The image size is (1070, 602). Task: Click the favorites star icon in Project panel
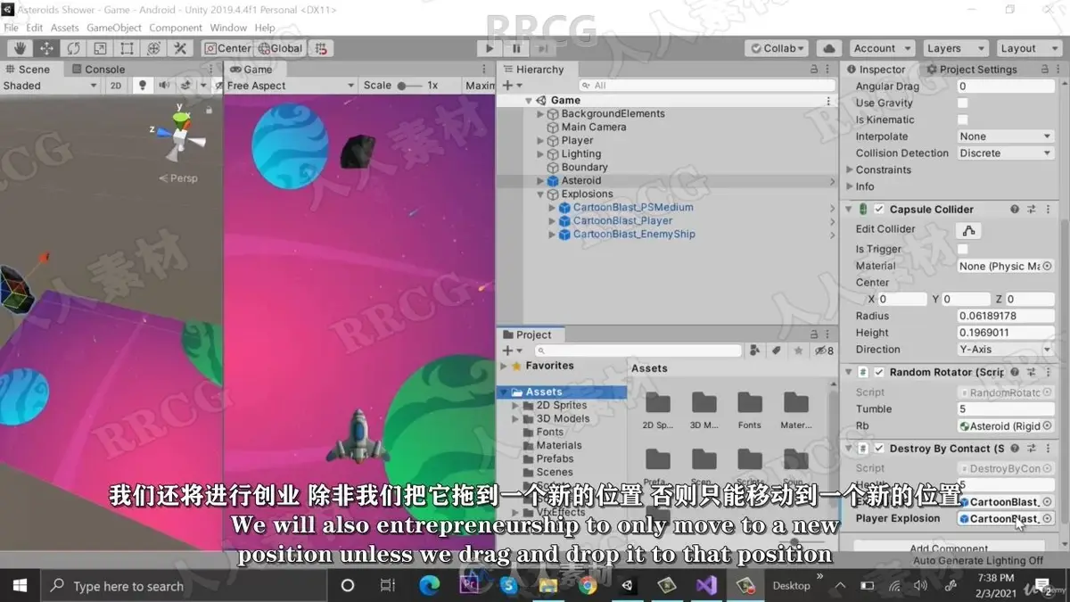point(799,350)
